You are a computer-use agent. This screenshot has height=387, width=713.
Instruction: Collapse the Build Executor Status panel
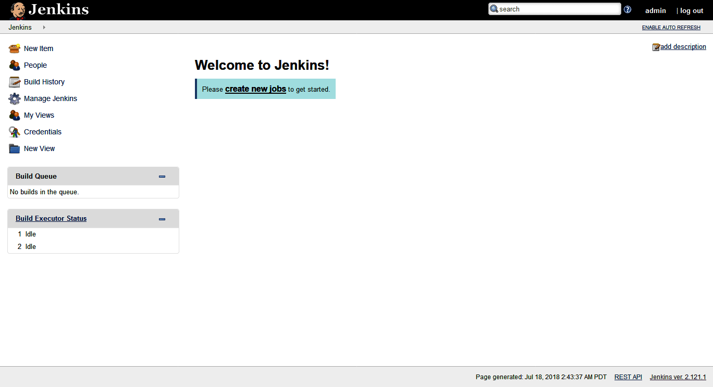(x=162, y=219)
